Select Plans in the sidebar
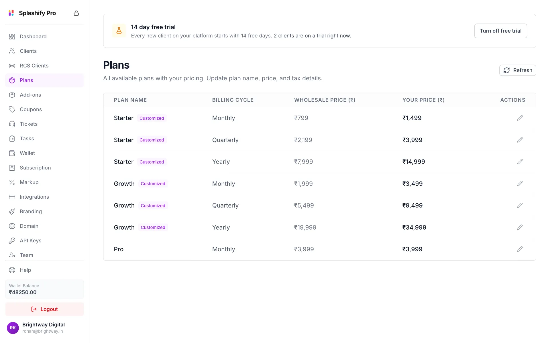 point(44,80)
